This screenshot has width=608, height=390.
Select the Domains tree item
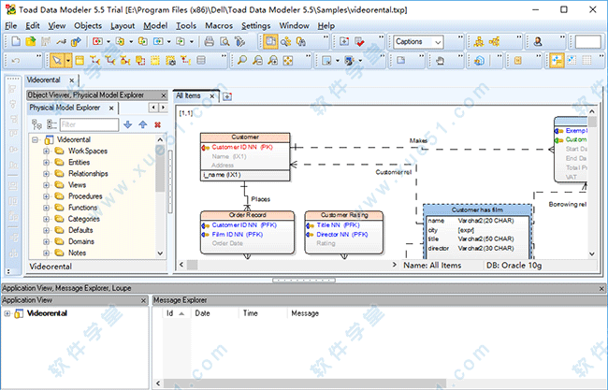(x=81, y=241)
